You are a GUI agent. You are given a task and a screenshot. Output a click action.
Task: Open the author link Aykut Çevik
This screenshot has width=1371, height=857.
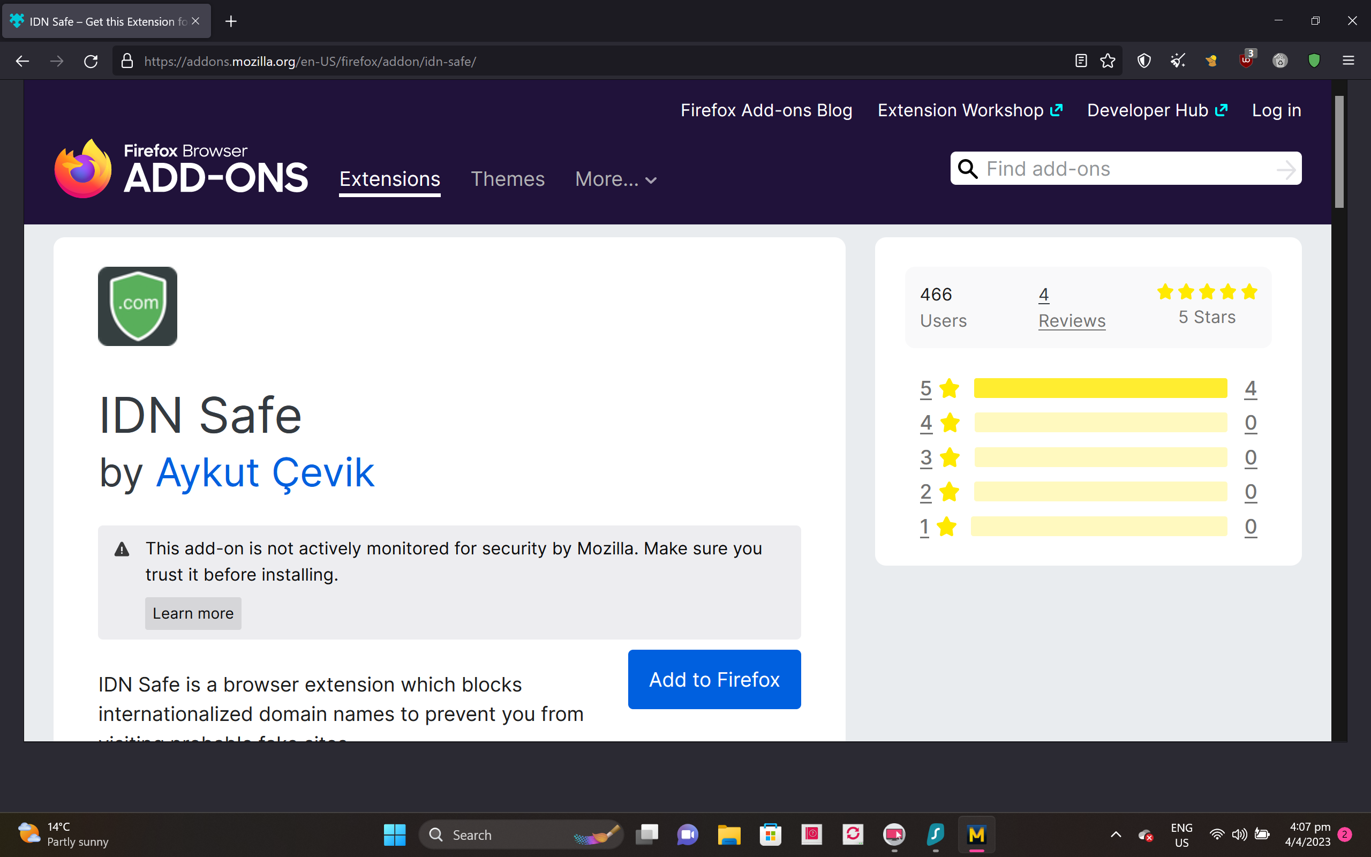(265, 473)
